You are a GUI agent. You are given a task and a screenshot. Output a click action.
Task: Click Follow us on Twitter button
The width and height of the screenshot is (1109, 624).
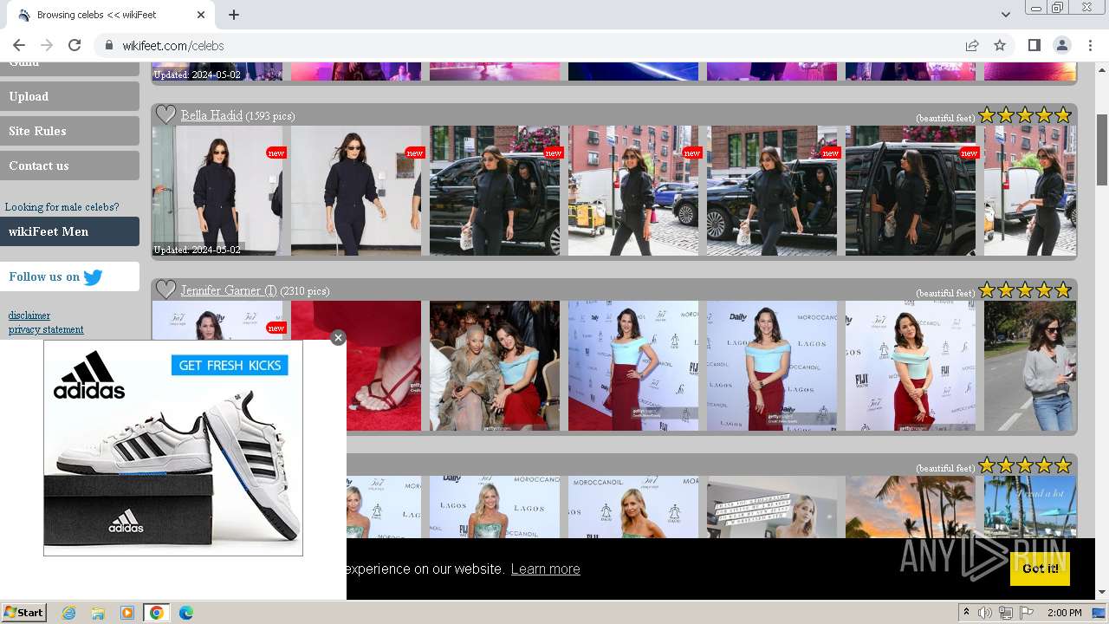pyautogui.click(x=69, y=276)
